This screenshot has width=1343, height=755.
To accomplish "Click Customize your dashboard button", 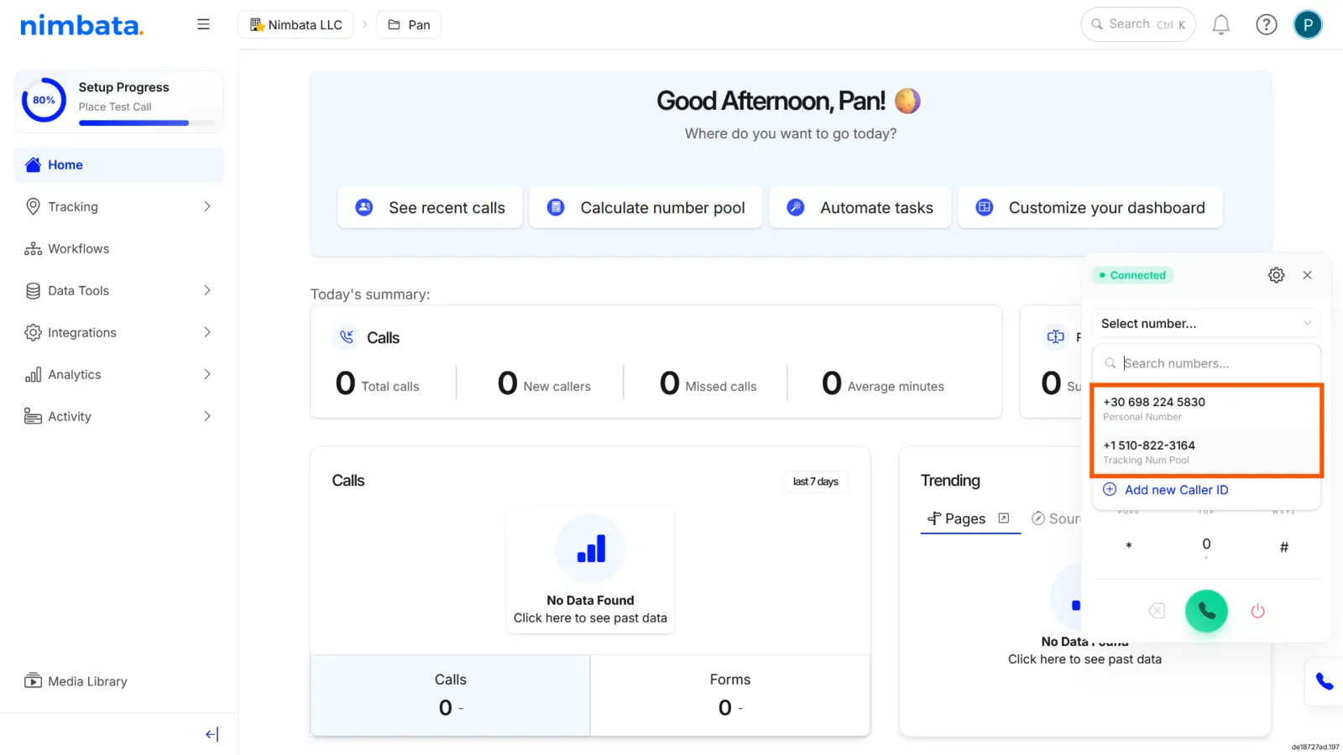I will point(1090,208).
